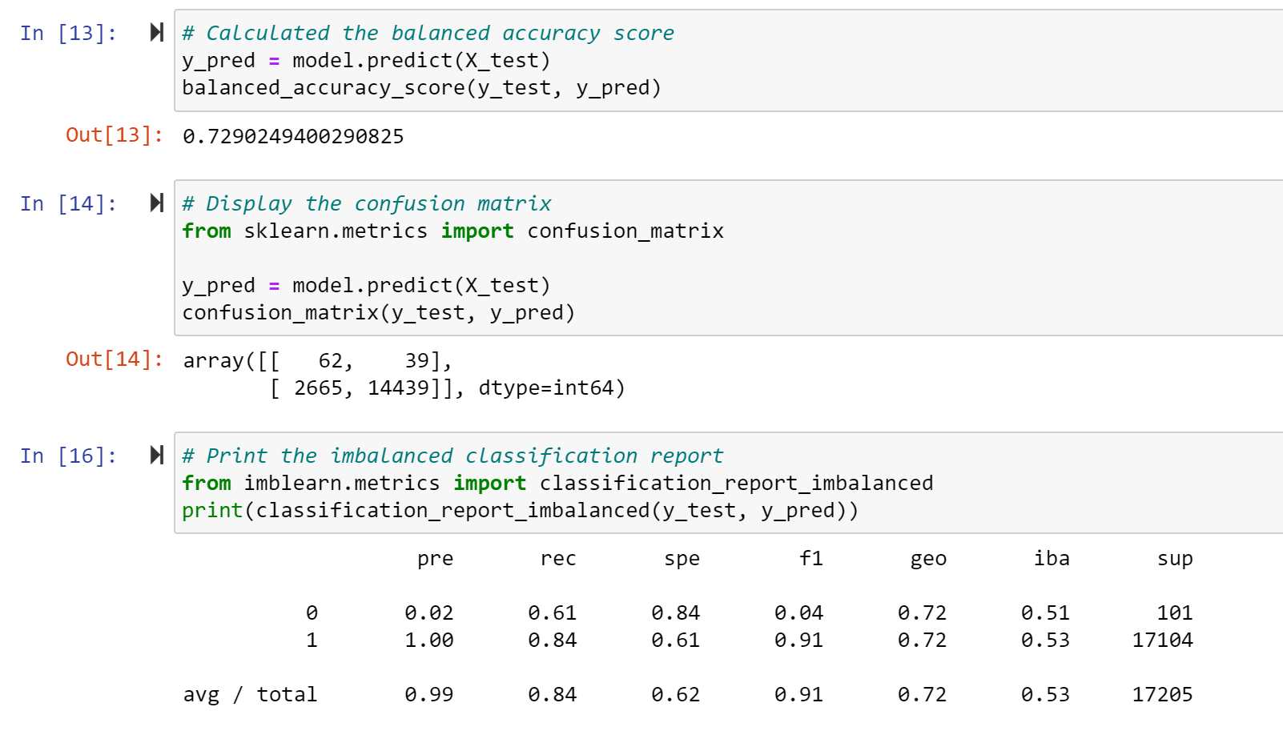This screenshot has width=1283, height=743.
Task: Select the In [13] prompt label
Action: (69, 33)
